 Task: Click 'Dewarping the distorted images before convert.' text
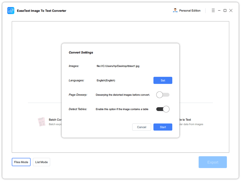[x=123, y=95]
